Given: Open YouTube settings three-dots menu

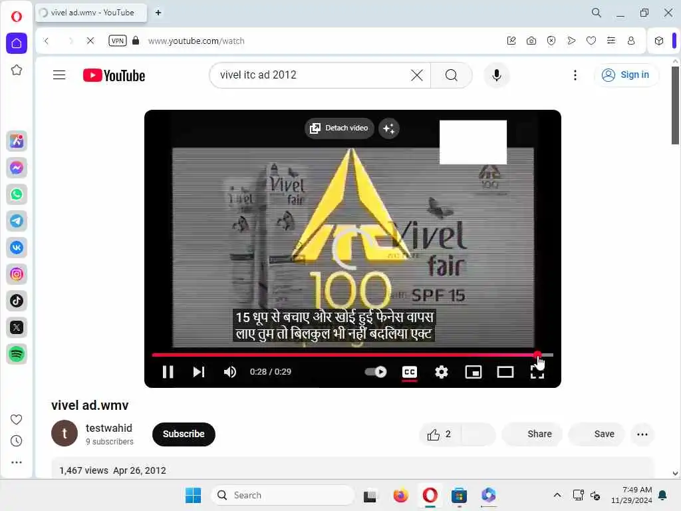Looking at the screenshot, I should (x=575, y=75).
